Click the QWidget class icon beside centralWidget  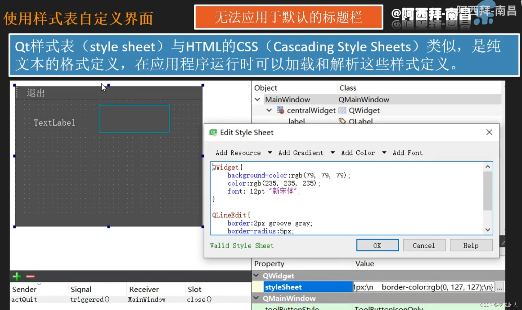[x=342, y=110]
